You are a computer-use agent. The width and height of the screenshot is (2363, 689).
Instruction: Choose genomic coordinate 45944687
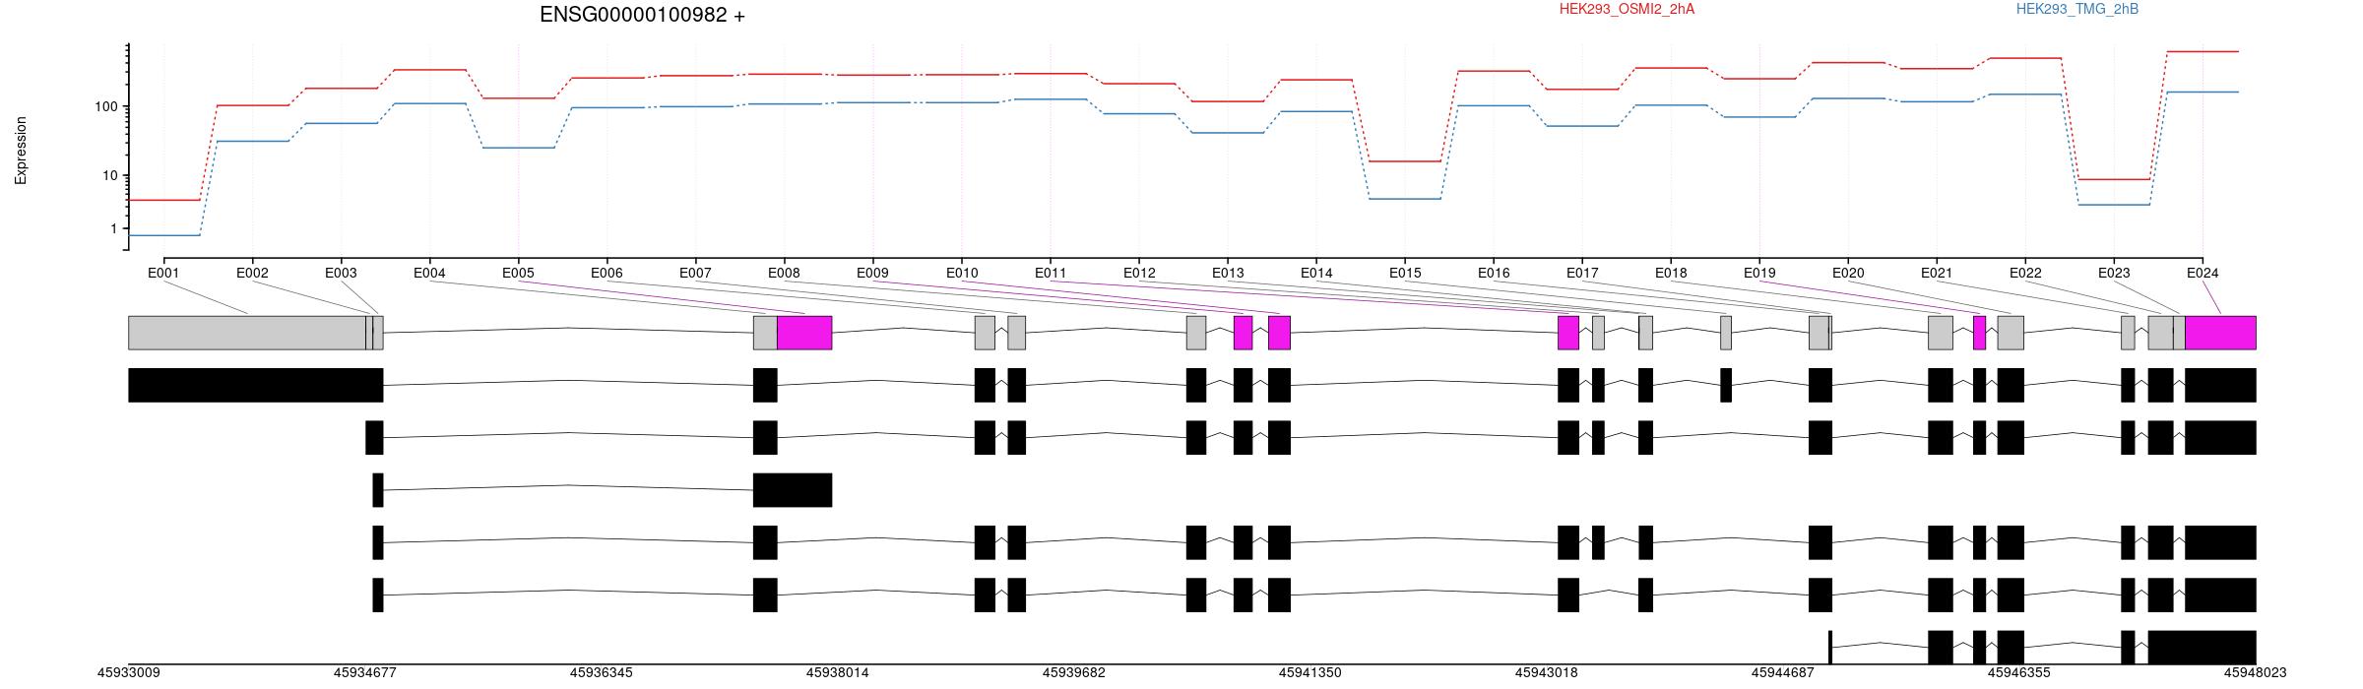[x=1783, y=673]
